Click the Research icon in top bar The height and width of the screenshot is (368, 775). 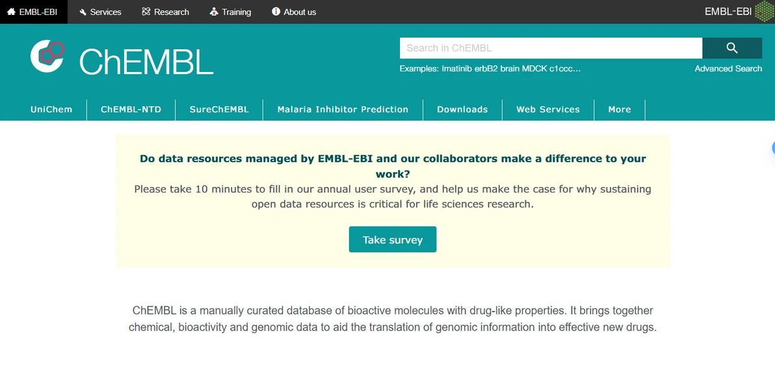tap(146, 12)
